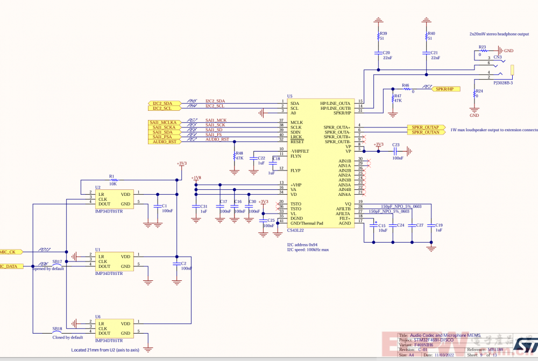Screen dimensions: 538x361
Task: Select the yellow I2C2_SDA port symbol
Action: point(165,103)
